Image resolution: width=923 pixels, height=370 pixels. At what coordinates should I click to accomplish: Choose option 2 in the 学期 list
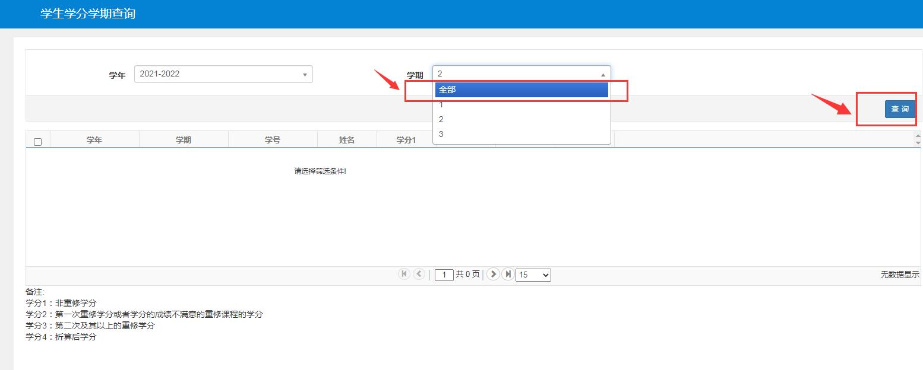pos(521,119)
